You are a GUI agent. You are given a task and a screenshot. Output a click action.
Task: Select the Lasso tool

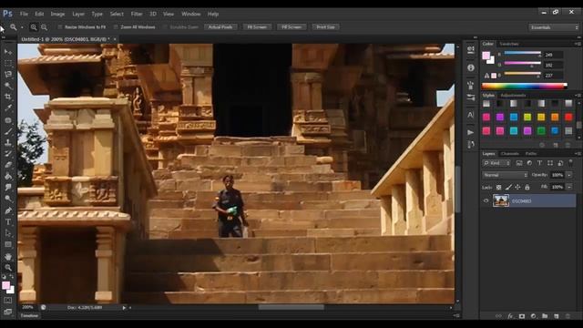[8, 75]
